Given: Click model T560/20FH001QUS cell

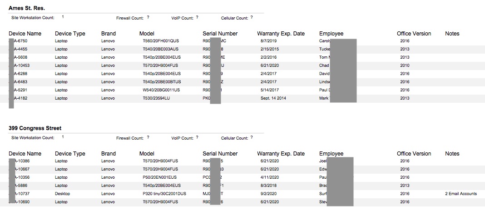Looking at the screenshot, I should pyautogui.click(x=161, y=41).
